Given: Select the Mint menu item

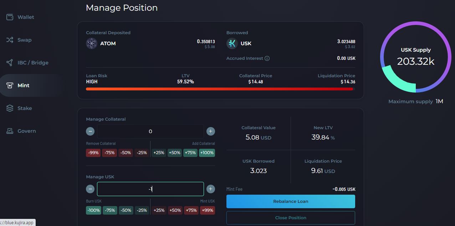Looking at the screenshot, I should 24,85.
